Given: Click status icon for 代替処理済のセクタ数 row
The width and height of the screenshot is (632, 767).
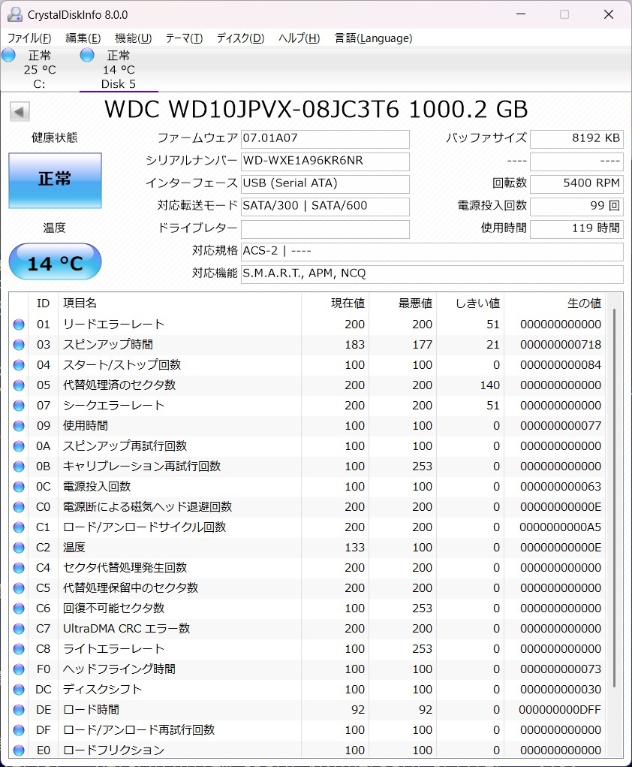Looking at the screenshot, I should [19, 385].
